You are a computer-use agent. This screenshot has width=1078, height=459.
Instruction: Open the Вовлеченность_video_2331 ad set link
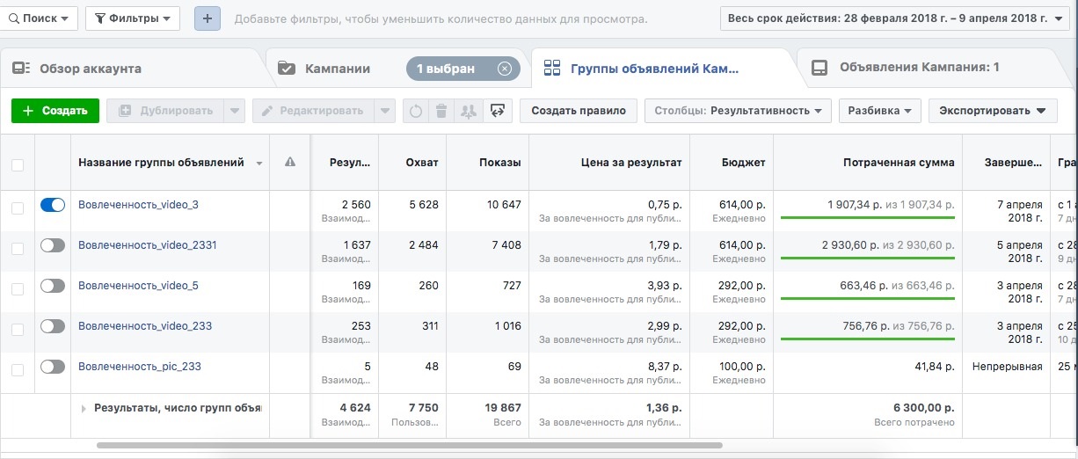click(x=148, y=245)
